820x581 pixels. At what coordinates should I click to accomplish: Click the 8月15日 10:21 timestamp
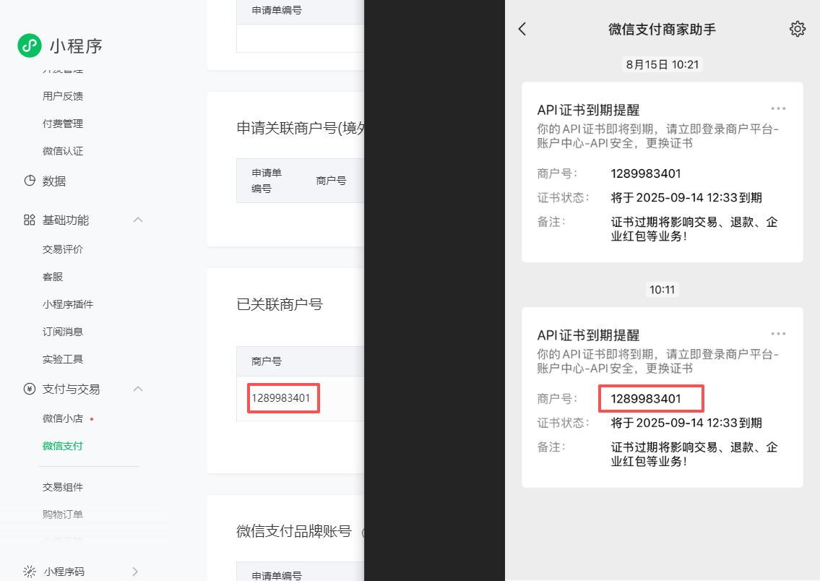tap(662, 64)
